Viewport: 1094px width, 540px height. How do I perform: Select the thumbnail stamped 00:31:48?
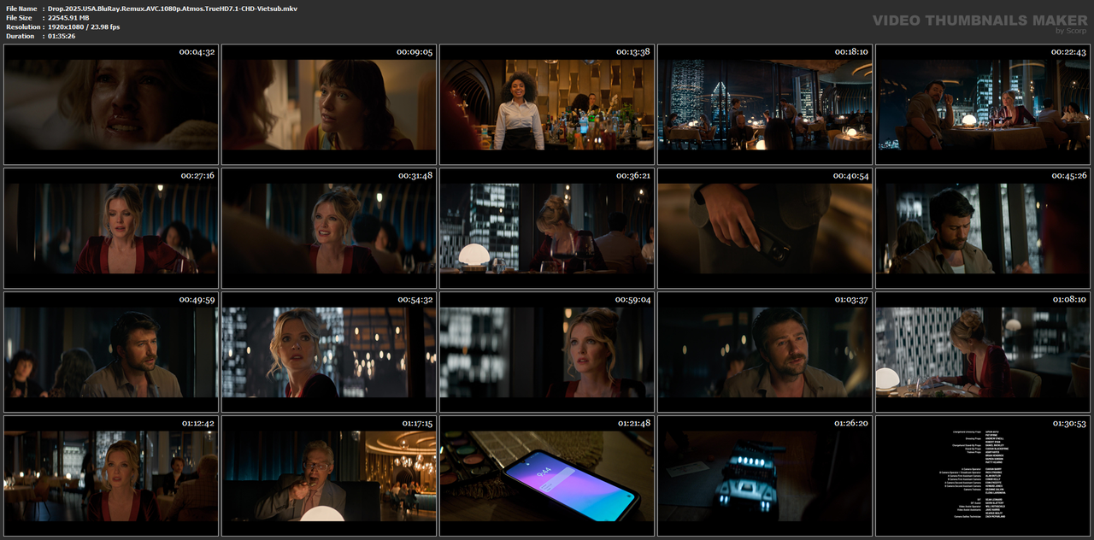(329, 228)
